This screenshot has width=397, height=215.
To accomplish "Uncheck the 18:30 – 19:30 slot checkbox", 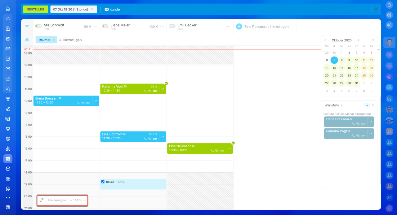I will 103,182.
